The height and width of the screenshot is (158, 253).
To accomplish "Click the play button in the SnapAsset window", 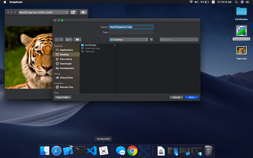I will click(83, 12).
